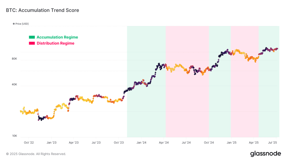
Task: Select the Oct '23 date label
Action: 119,143
